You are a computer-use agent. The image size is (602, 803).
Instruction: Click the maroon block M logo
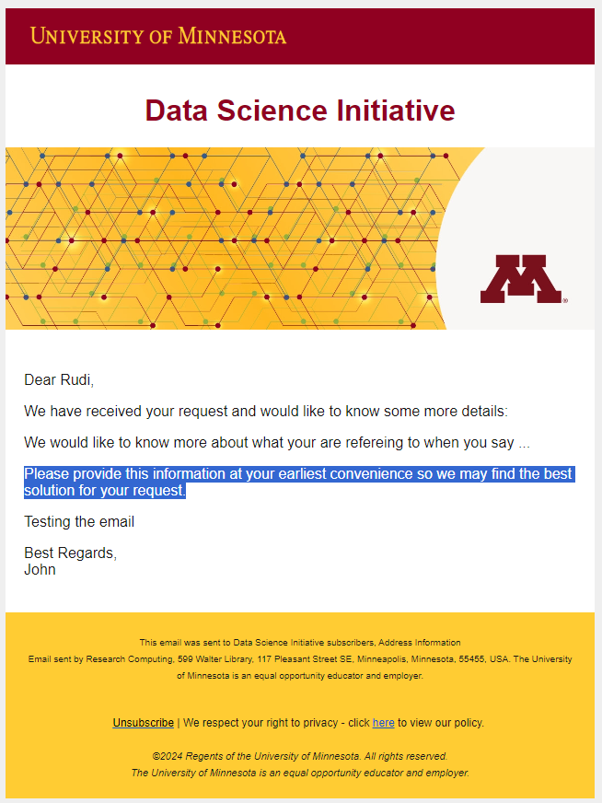520,279
